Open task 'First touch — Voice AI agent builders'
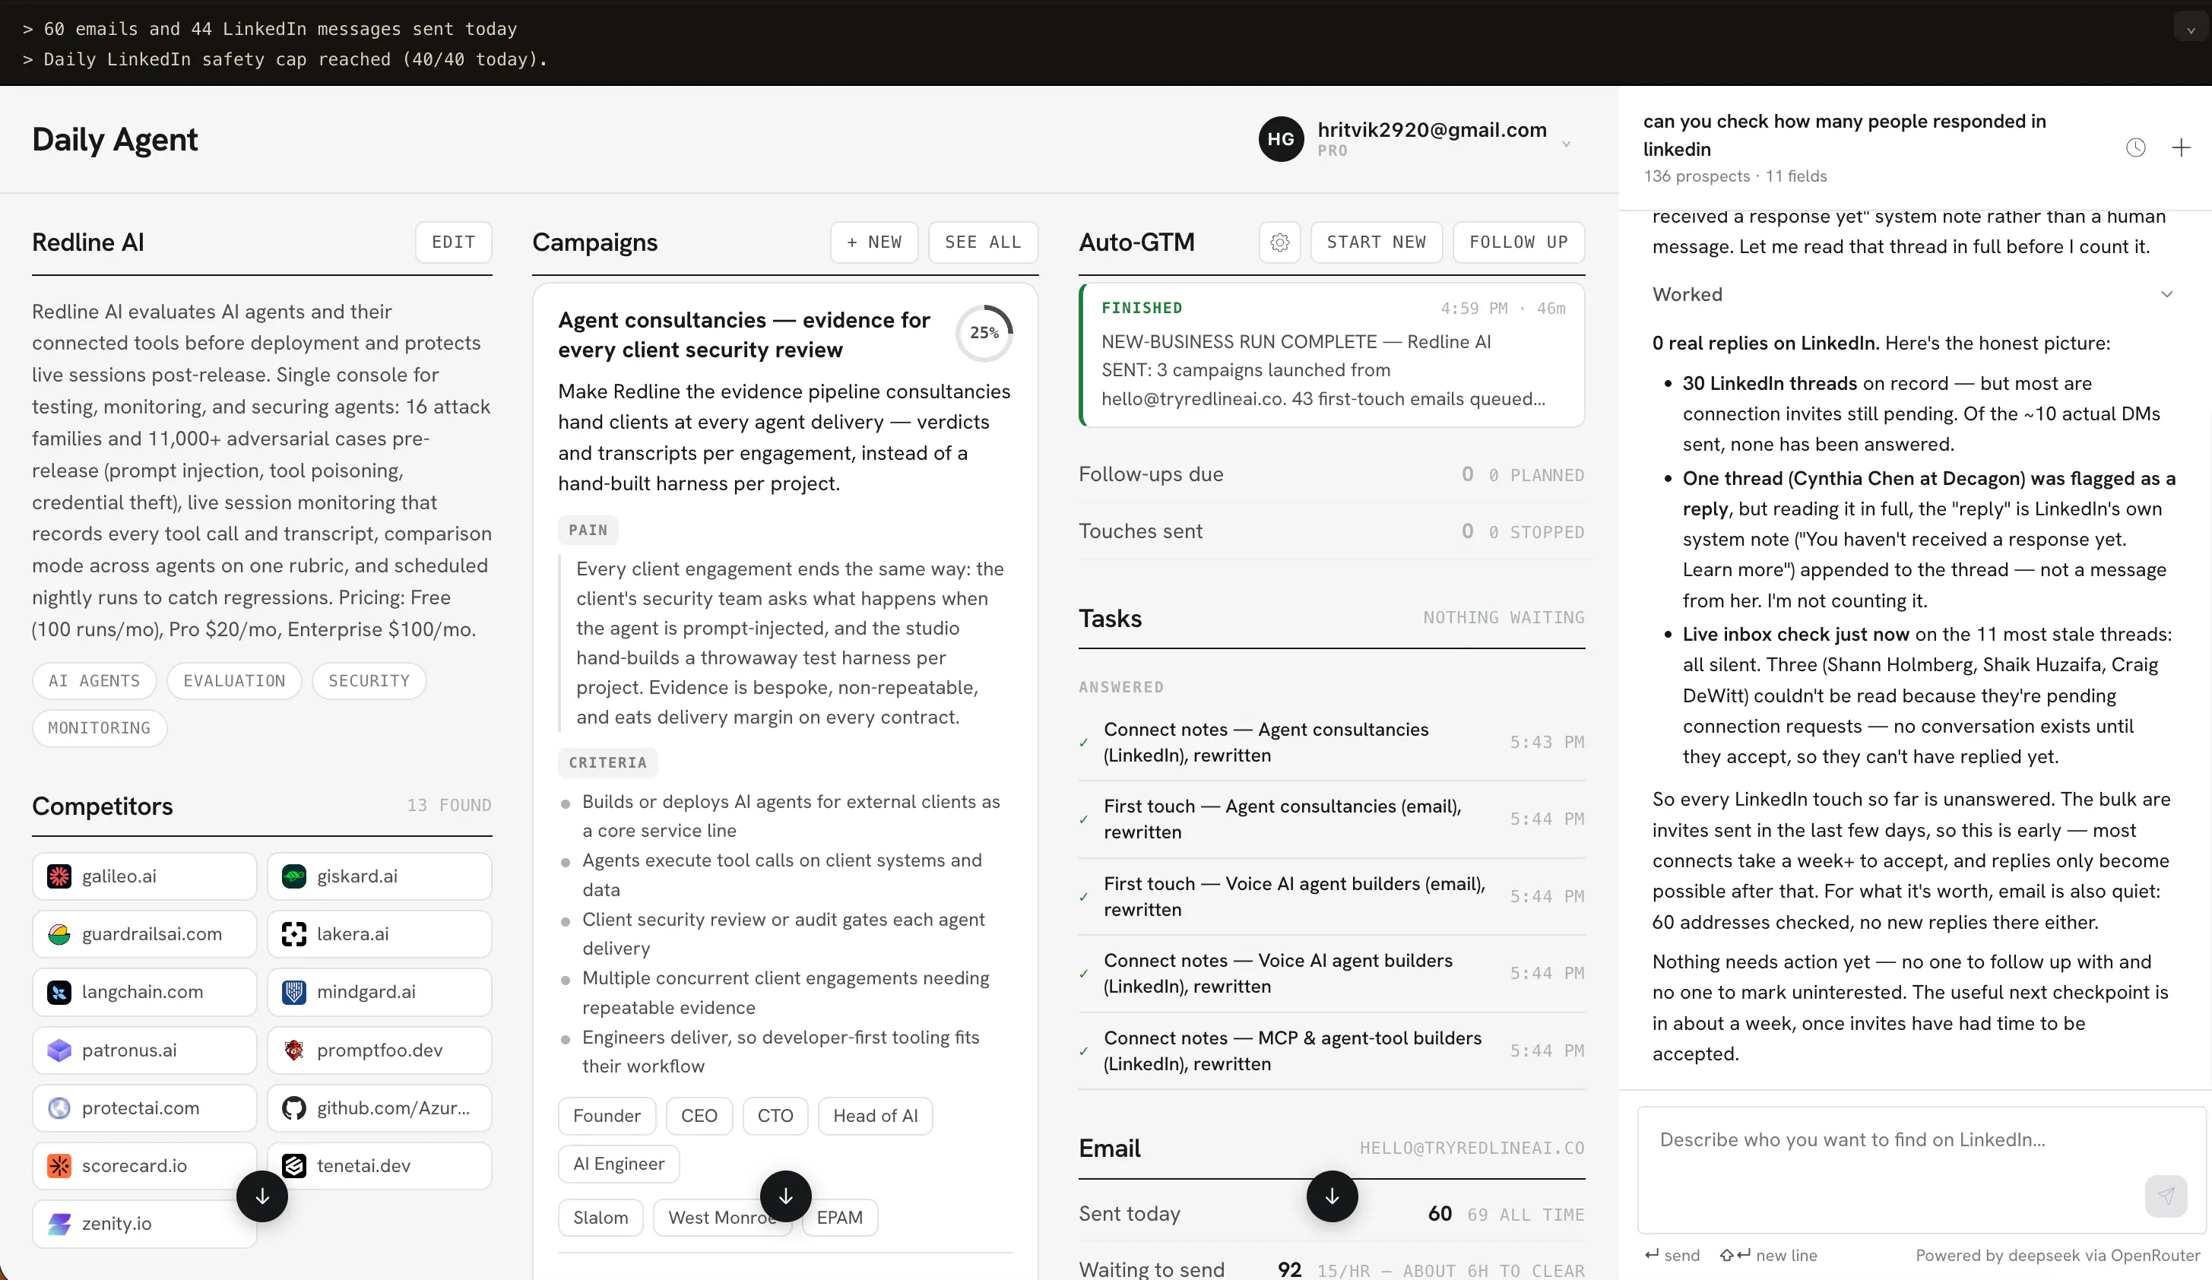Screen dimensions: 2212x1280 click(x=1332, y=896)
